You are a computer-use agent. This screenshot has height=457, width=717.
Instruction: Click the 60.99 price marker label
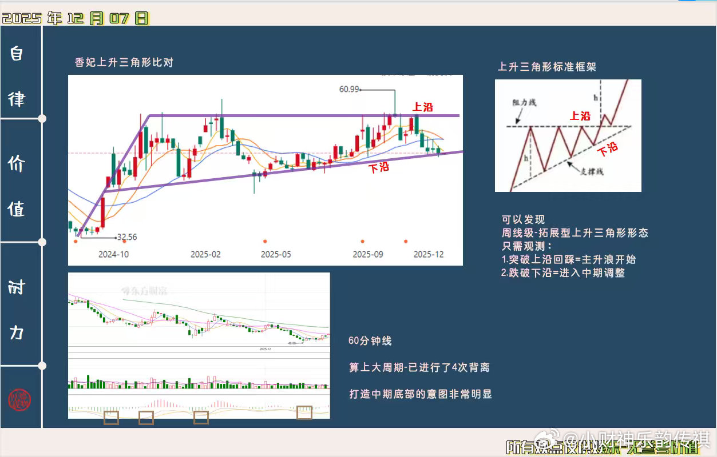point(350,89)
